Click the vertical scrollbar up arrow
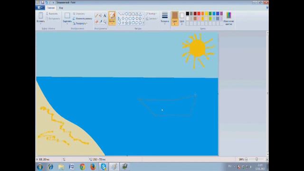Viewport: 304px width, 171px height. click(267, 33)
